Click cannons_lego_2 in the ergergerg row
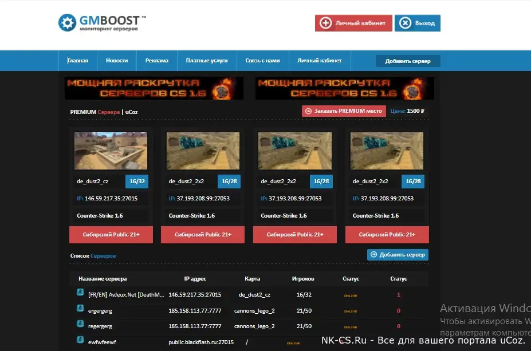 click(254, 311)
